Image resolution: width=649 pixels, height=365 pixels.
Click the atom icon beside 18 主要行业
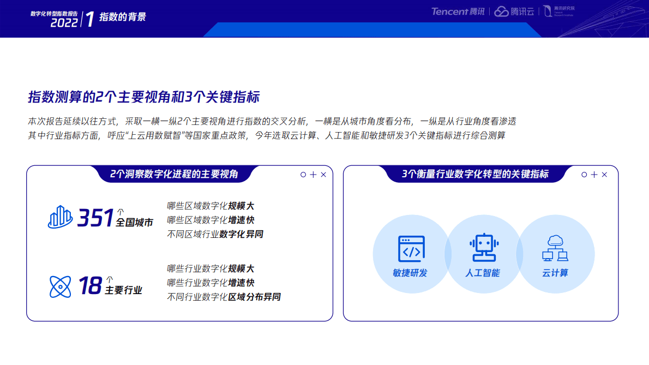[x=60, y=285]
